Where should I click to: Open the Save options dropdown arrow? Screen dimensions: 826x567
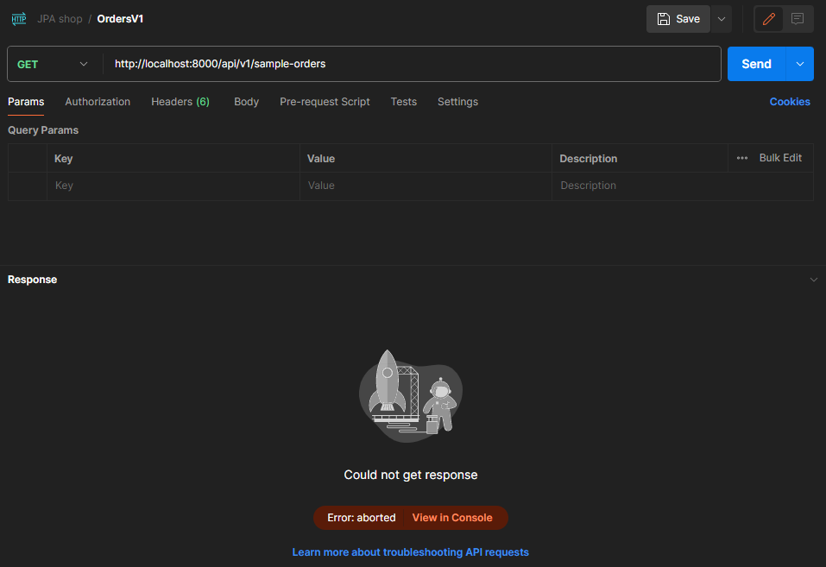pos(722,19)
